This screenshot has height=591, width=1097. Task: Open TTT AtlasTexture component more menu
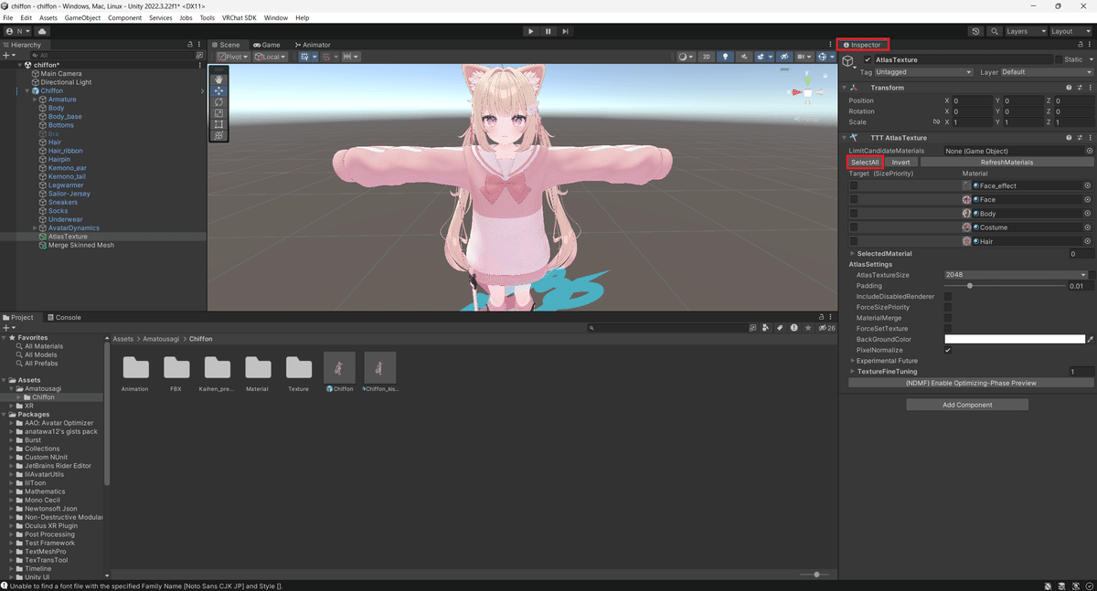coord(1089,137)
